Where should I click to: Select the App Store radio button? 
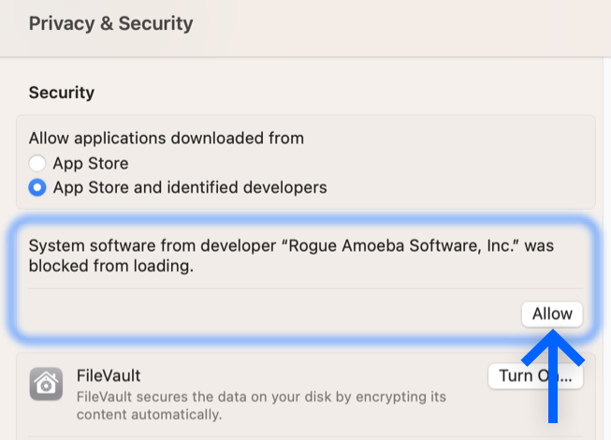[37, 163]
